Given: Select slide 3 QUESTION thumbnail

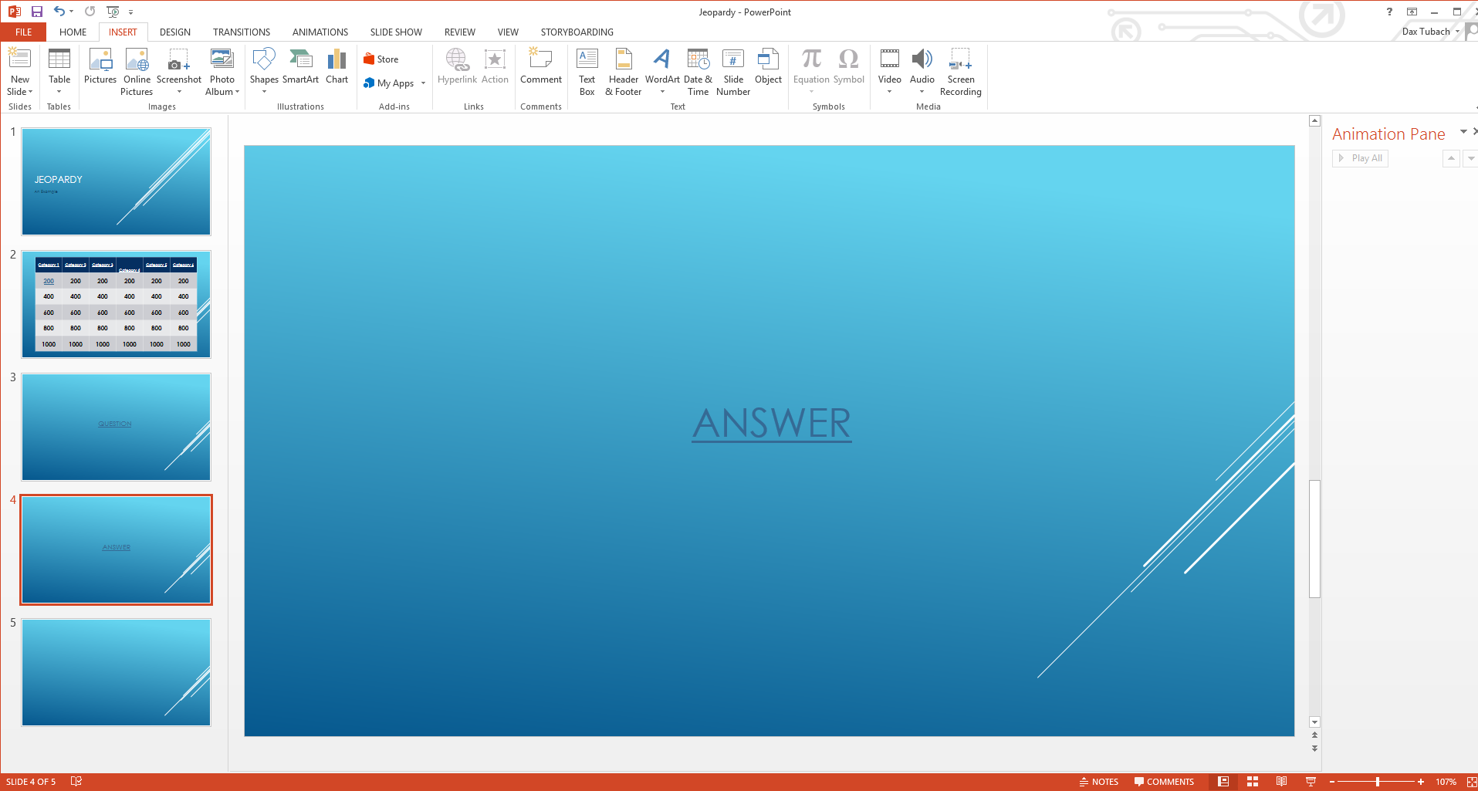Looking at the screenshot, I should pyautogui.click(x=116, y=427).
